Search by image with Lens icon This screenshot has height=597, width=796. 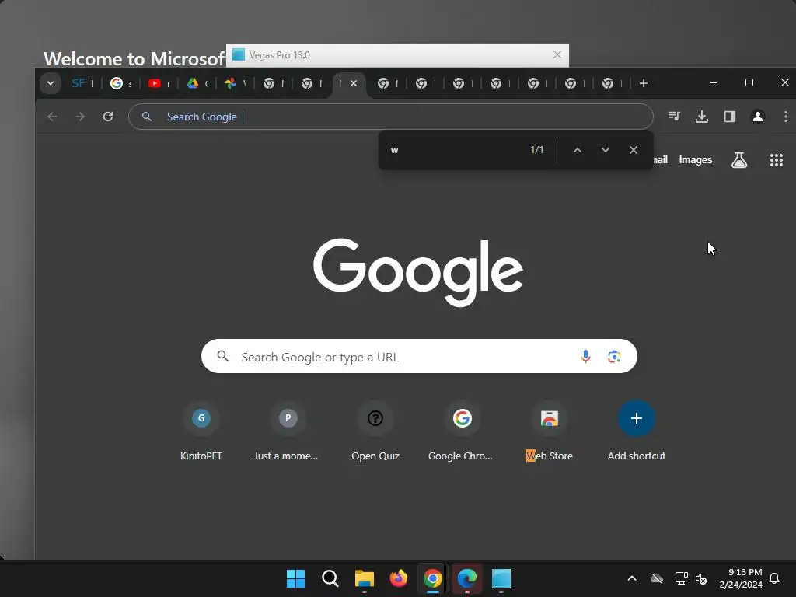[614, 356]
